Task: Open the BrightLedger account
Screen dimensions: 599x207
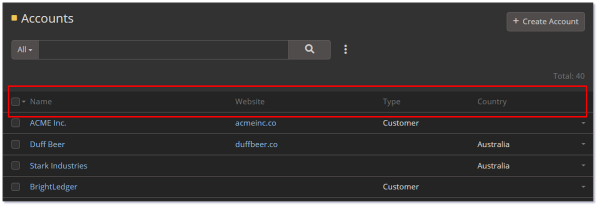Action: 54,187
